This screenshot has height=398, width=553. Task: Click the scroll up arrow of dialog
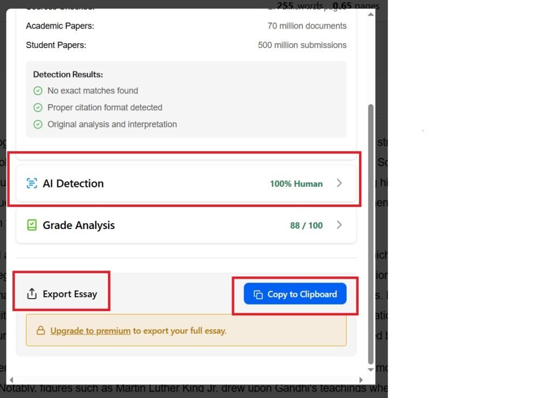(370, 15)
